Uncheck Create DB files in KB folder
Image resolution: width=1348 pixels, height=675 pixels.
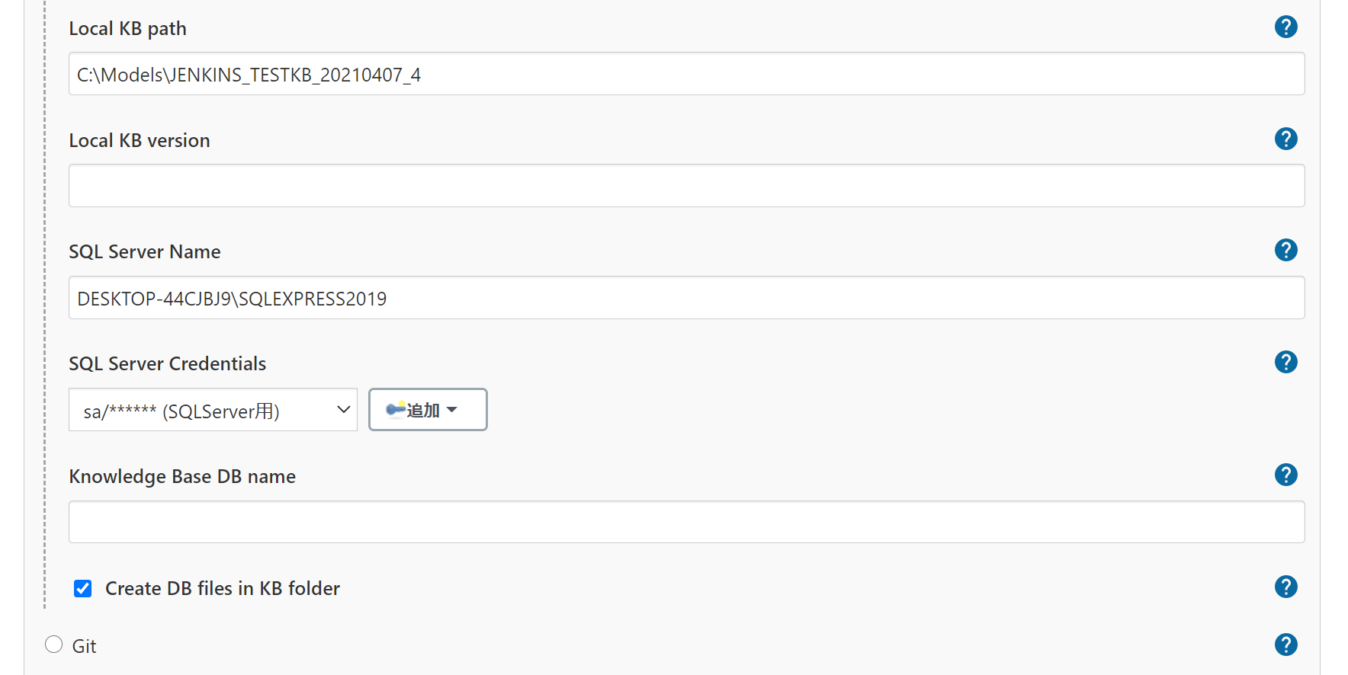[83, 588]
